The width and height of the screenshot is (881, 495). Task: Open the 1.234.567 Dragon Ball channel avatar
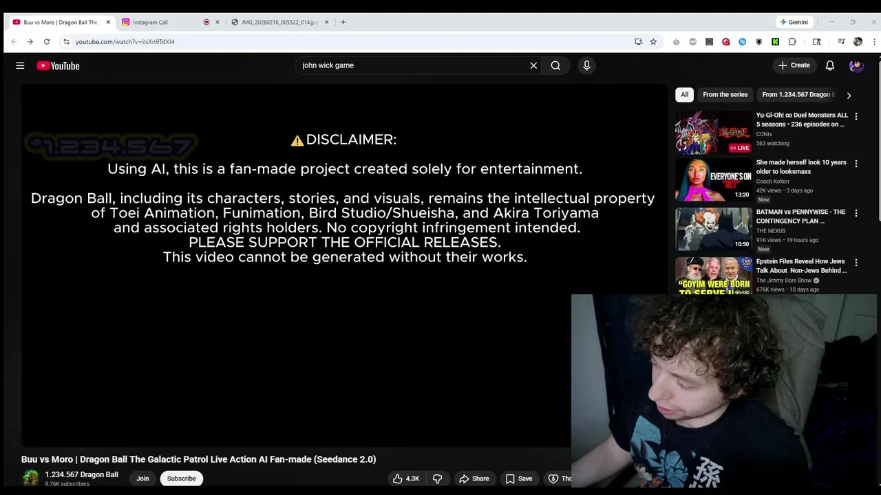(x=30, y=478)
